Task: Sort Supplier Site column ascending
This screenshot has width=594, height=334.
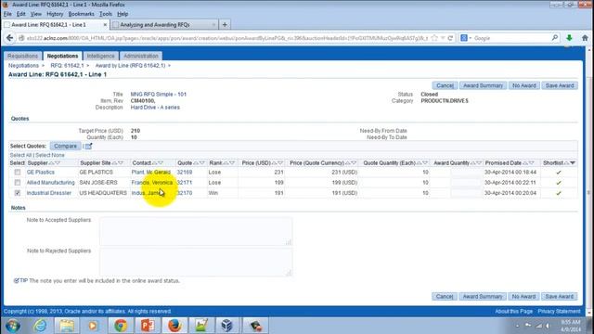Action: (114, 163)
